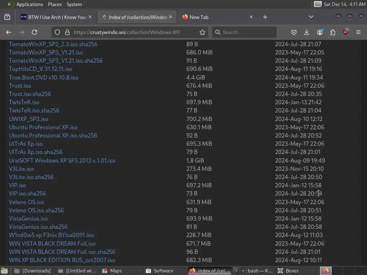This screenshot has width=367, height=275.
Task: Click the padlock site info icon
Action: click(x=67, y=32)
